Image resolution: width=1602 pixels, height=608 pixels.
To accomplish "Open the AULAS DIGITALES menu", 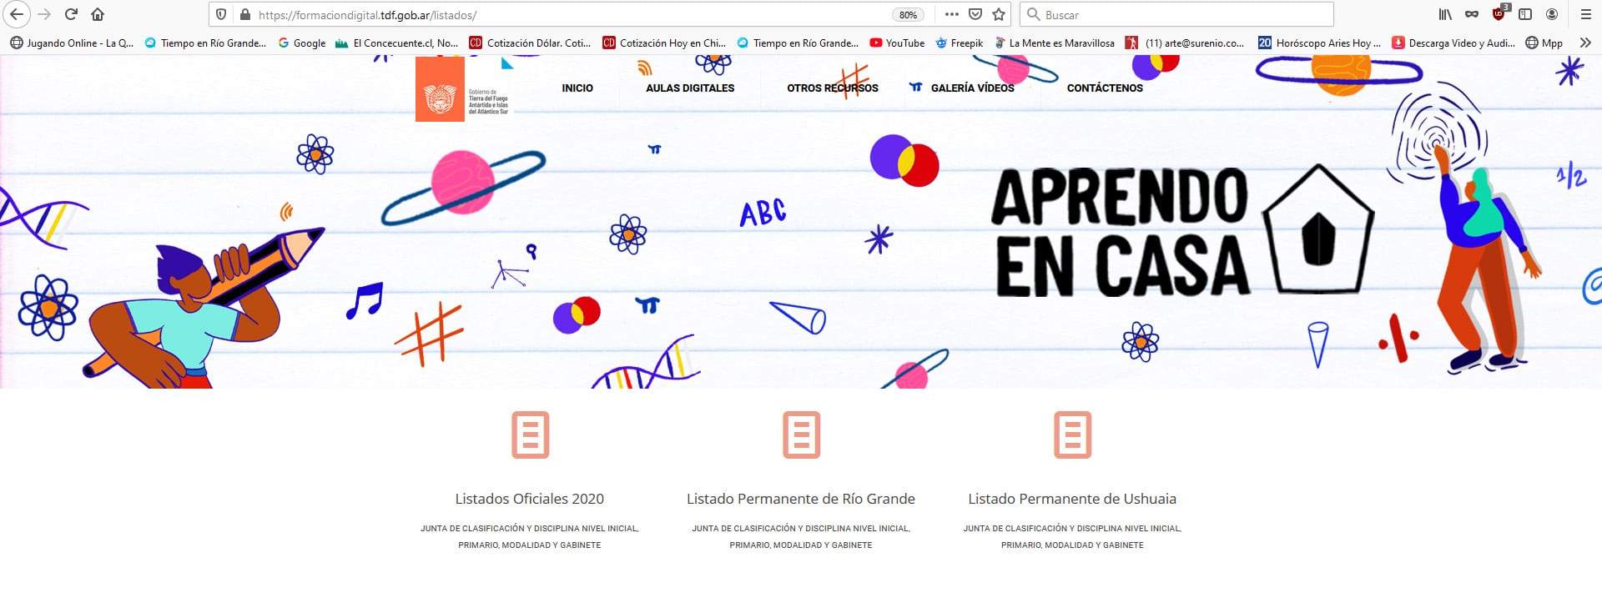I will coord(690,88).
